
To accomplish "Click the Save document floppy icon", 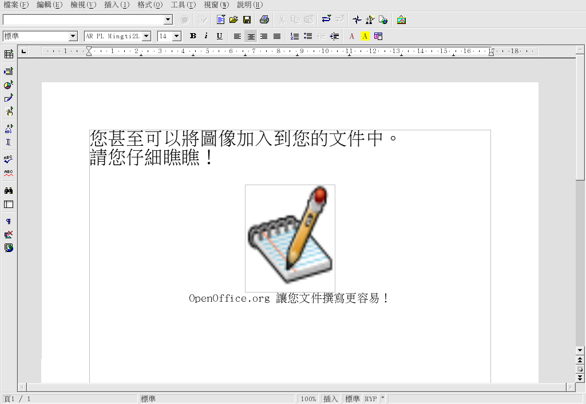I will click(247, 20).
